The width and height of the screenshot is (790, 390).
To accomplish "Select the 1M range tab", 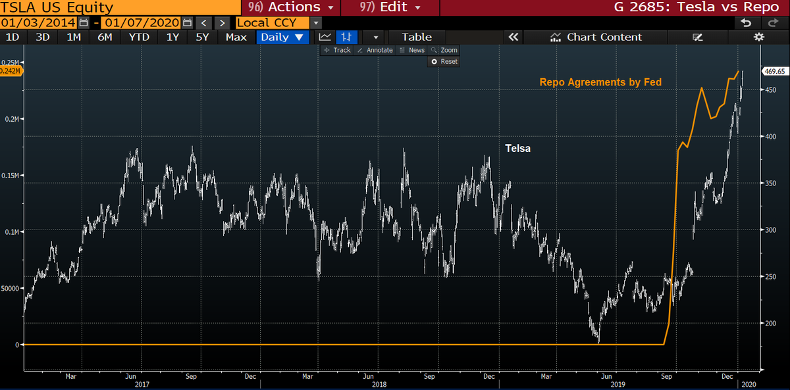I will pyautogui.click(x=74, y=37).
